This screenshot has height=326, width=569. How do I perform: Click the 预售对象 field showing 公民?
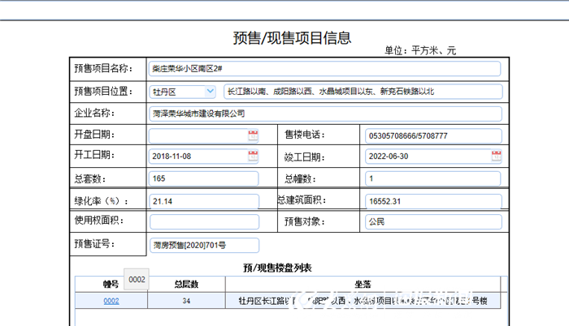pyautogui.click(x=433, y=221)
